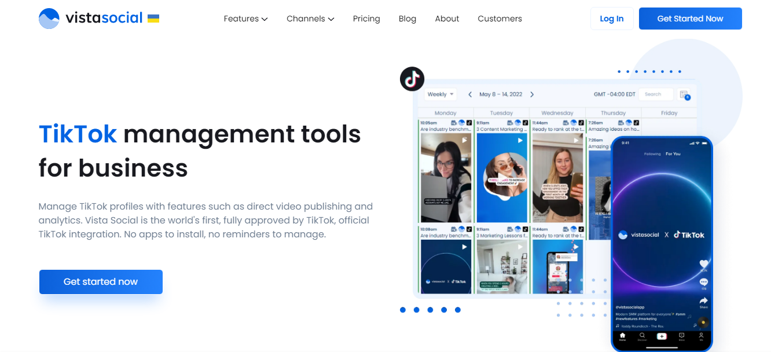
Task: Open the Thursday 'Amazing ideas on ho...' post
Action: (613, 126)
